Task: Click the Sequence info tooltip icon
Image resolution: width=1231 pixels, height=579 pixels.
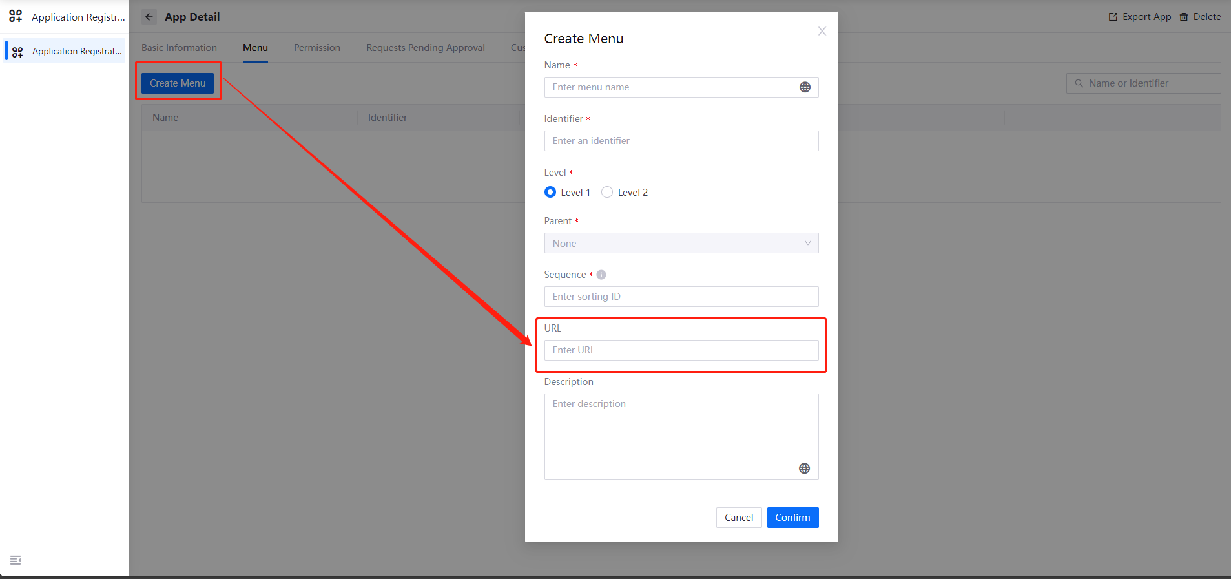Action: (601, 275)
